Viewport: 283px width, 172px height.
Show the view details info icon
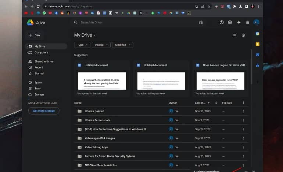tap(243, 35)
